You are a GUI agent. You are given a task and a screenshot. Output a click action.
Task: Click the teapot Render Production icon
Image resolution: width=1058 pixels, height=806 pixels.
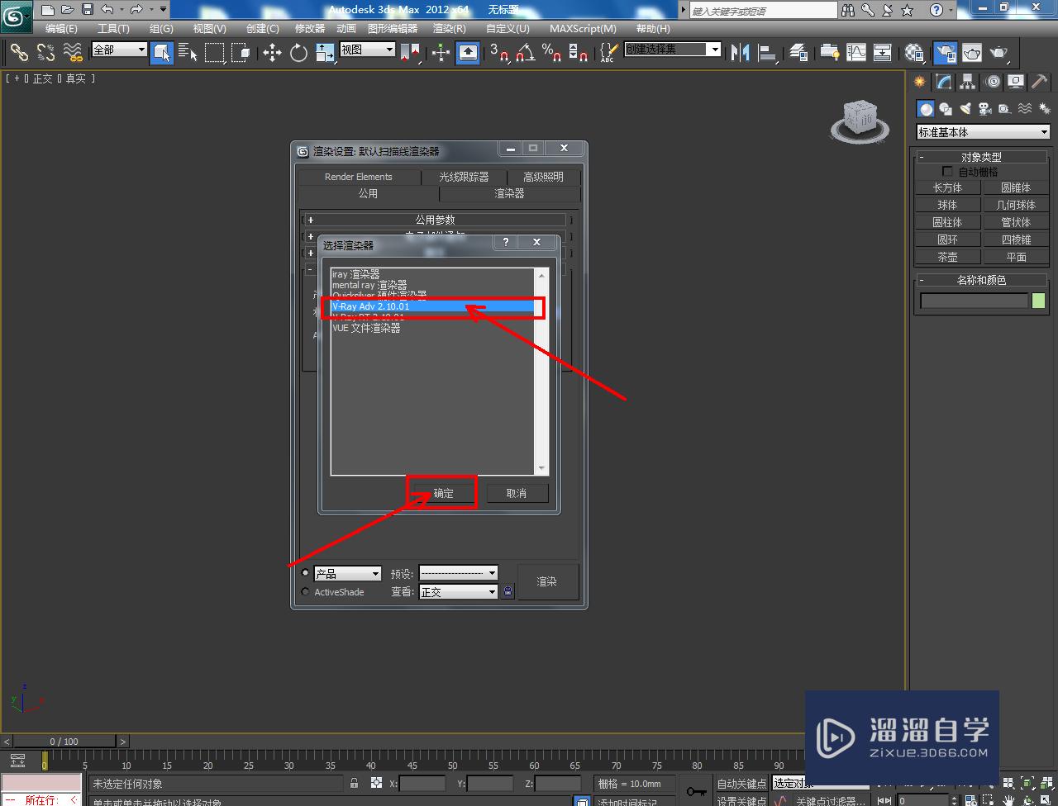tap(999, 53)
